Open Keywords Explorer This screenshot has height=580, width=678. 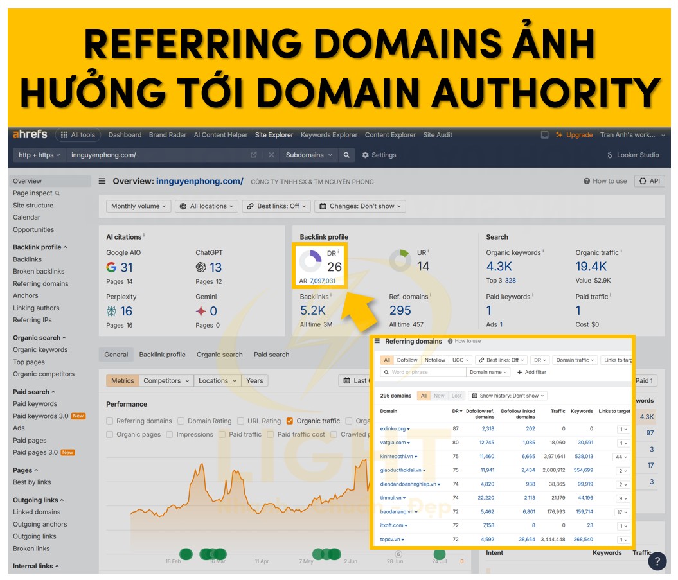[329, 135]
